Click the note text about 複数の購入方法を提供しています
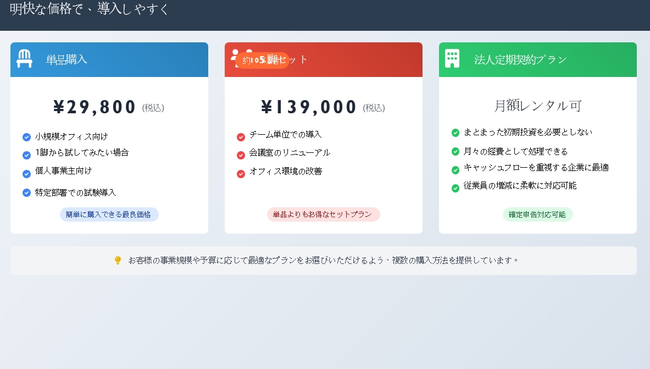The height and width of the screenshot is (369, 650). (323, 260)
